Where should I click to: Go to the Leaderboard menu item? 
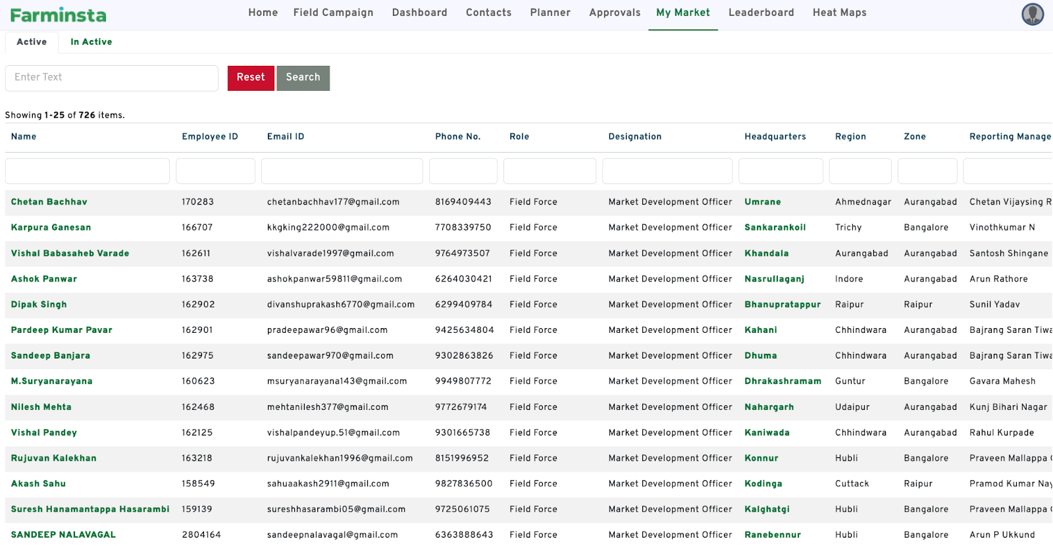tap(761, 12)
